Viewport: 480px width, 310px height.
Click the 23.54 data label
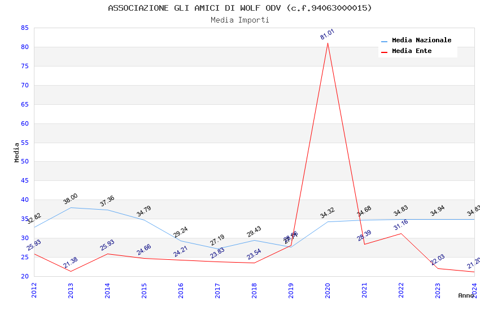254,254
